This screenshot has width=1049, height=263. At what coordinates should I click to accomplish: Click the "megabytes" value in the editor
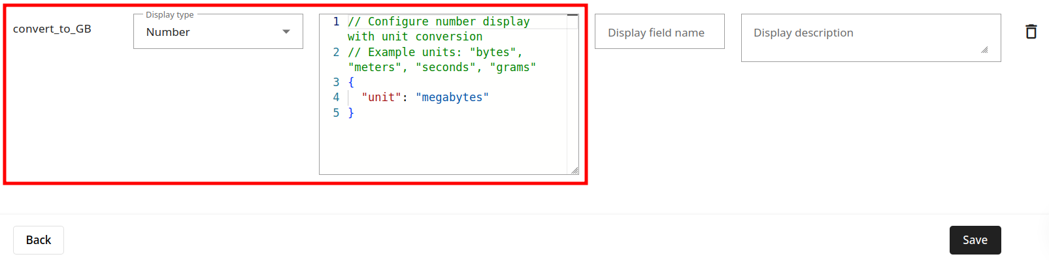pos(452,97)
